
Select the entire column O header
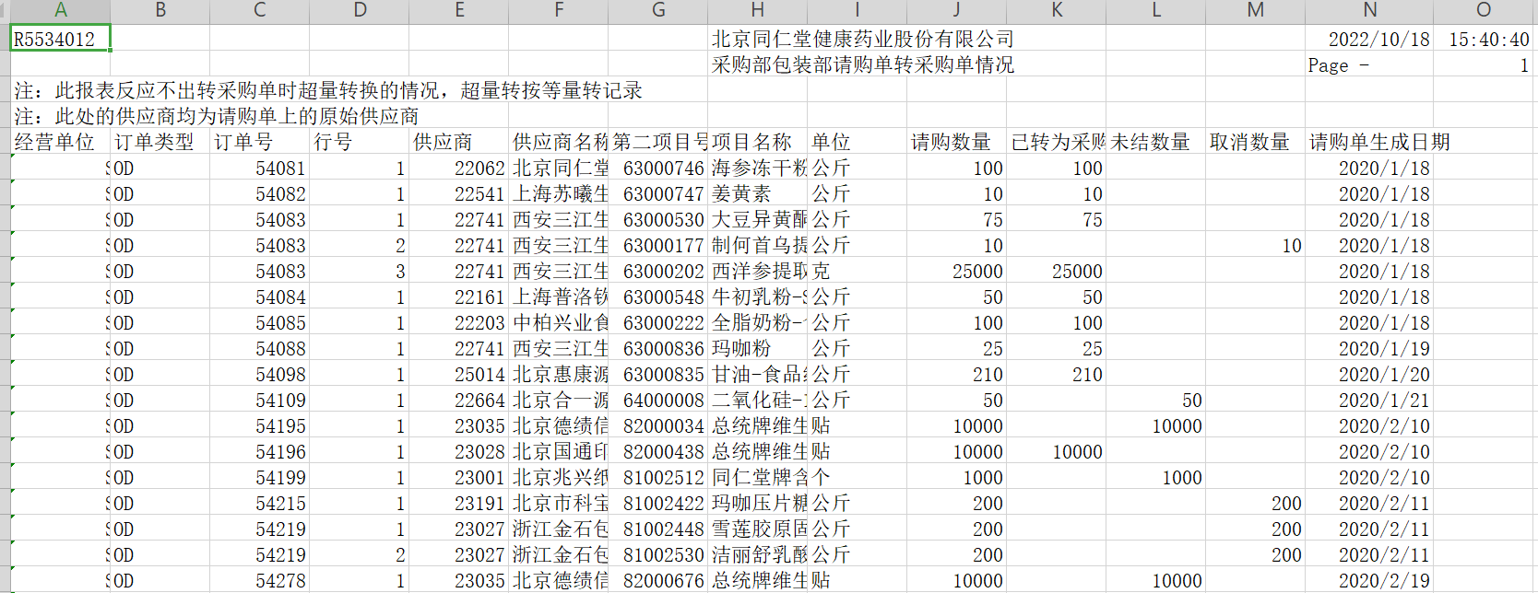(1484, 10)
